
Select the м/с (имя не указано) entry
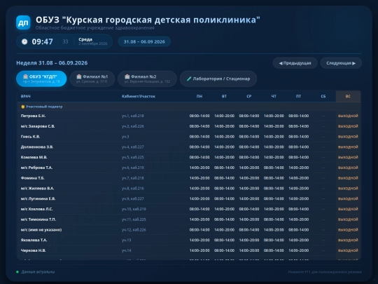[41, 230]
